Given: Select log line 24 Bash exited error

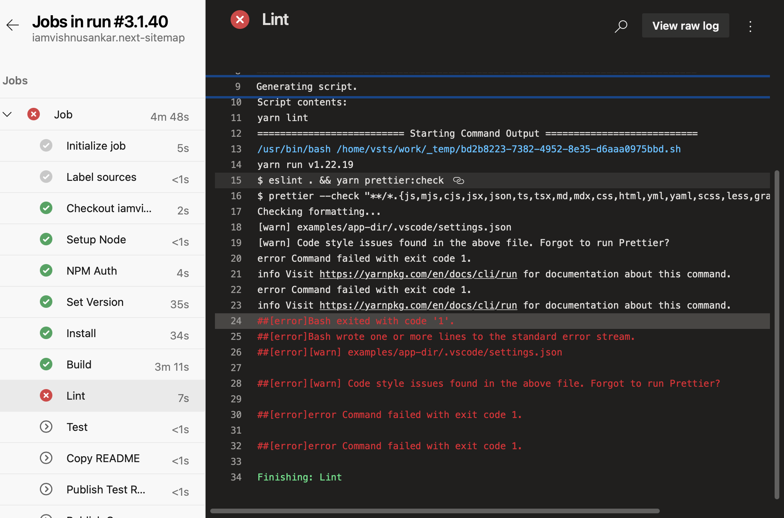Looking at the screenshot, I should (x=355, y=321).
